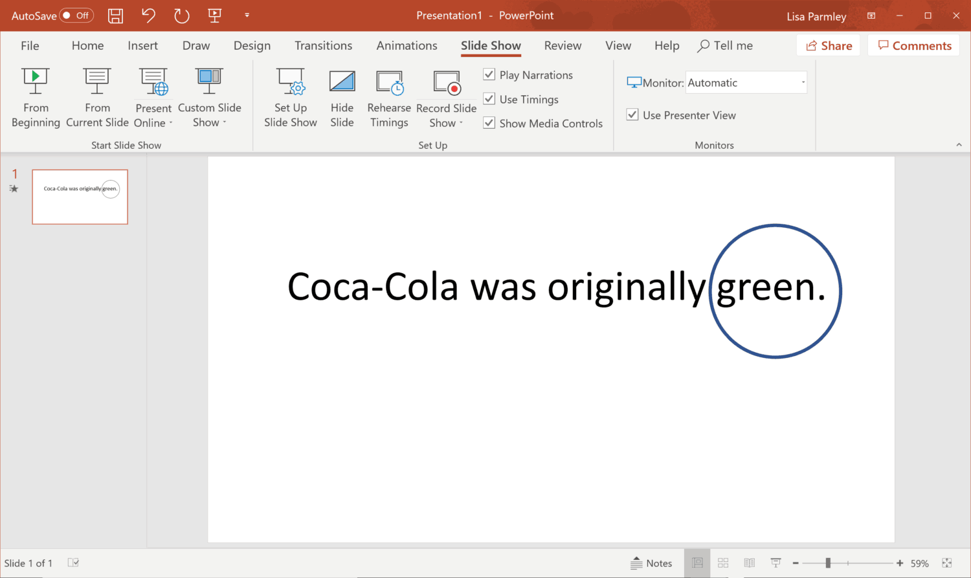
Task: Click the animation star under slide 1
Action: [14, 189]
